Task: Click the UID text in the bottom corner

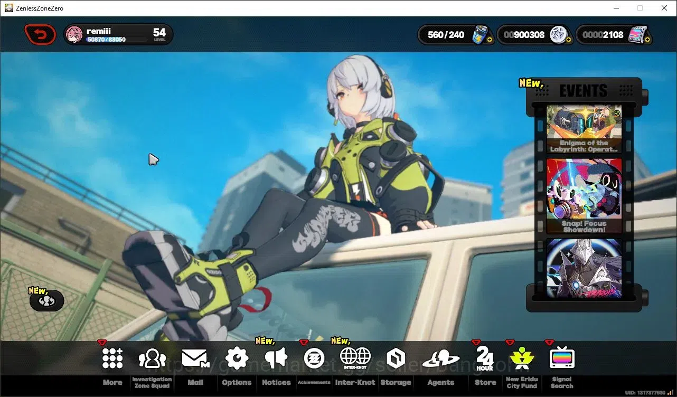Action: (x=645, y=393)
